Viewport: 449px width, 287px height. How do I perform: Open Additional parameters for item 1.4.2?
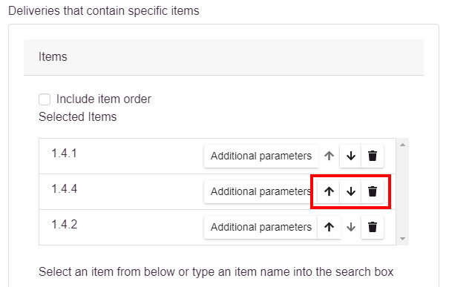(x=261, y=227)
